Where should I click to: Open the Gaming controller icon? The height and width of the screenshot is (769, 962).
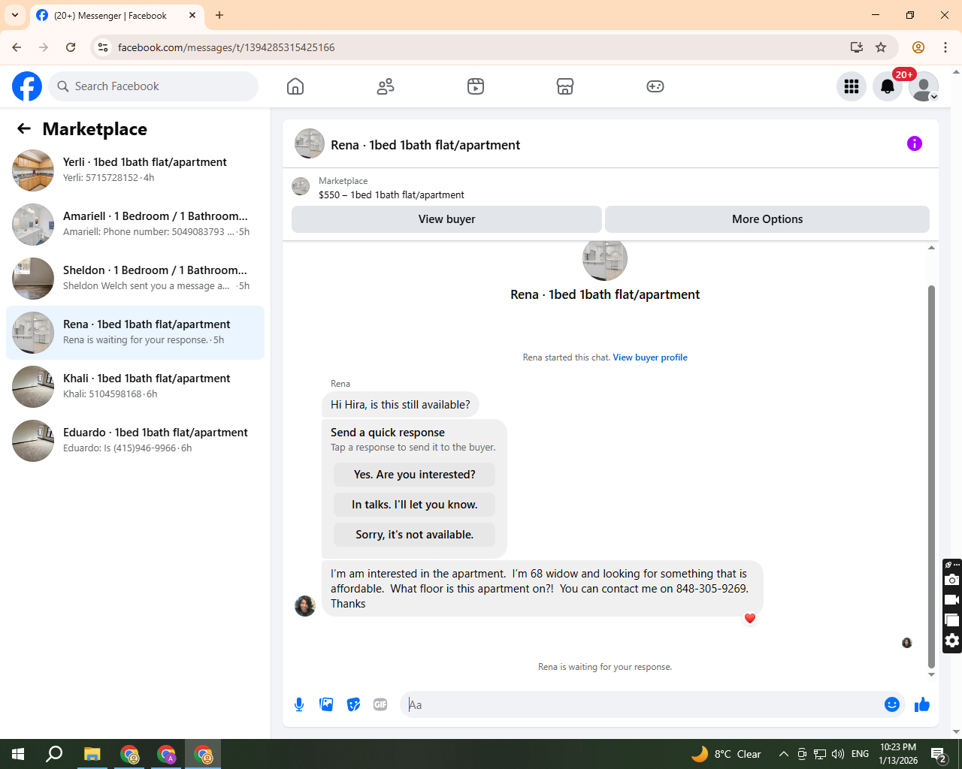[x=655, y=86]
